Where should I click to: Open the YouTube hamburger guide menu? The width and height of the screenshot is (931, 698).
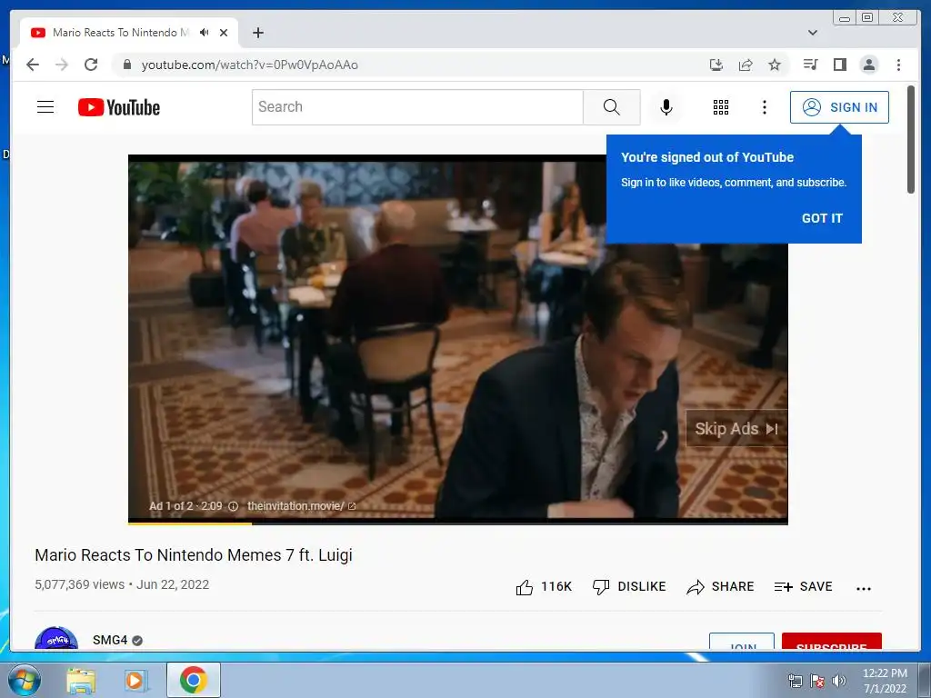pyautogui.click(x=45, y=107)
